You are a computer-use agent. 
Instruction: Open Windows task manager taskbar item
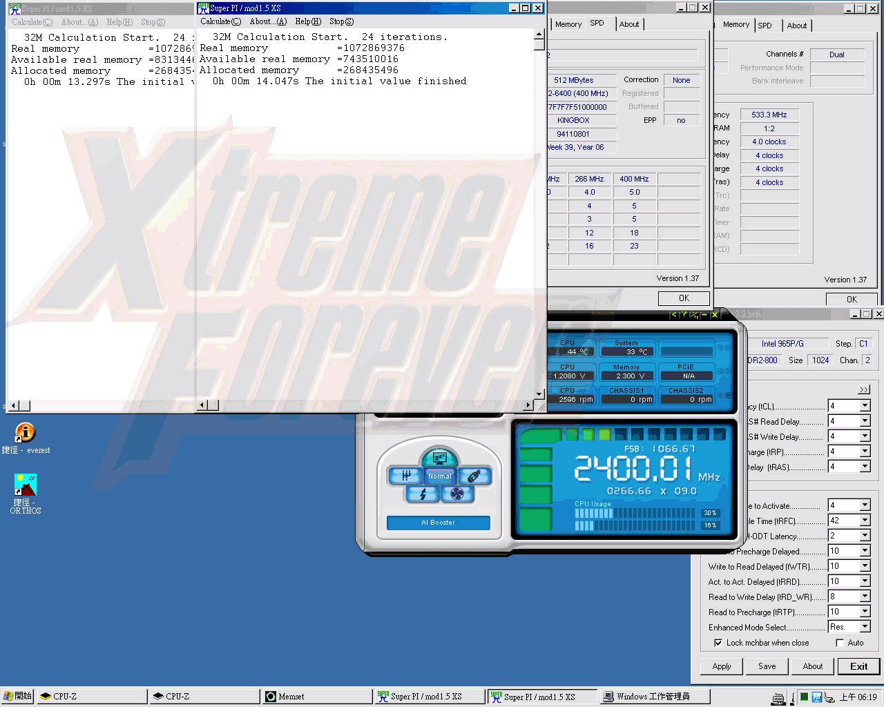click(x=655, y=697)
